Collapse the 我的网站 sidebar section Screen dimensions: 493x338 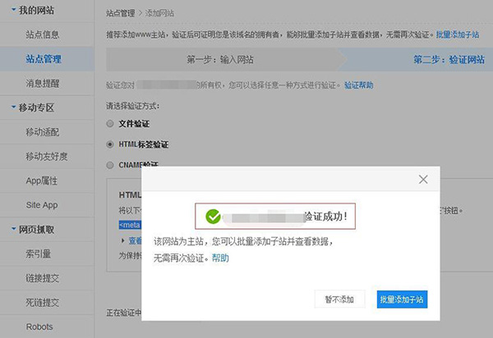pos(13,11)
